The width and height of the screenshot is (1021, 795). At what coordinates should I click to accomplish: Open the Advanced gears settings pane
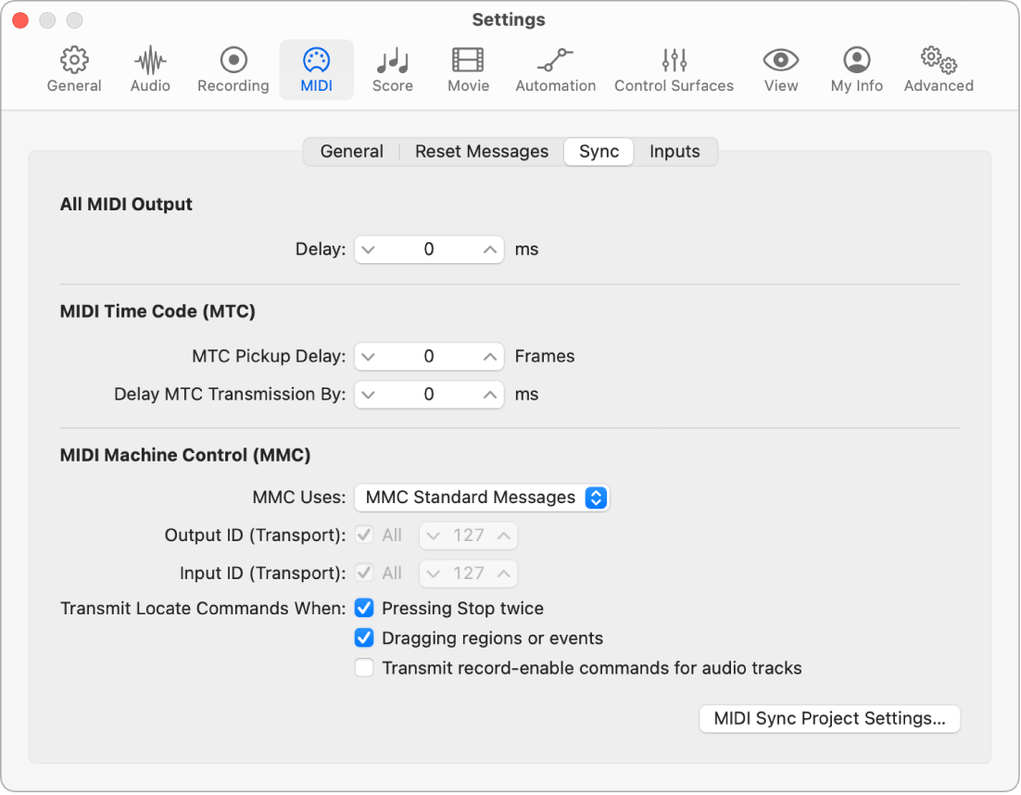pos(939,69)
